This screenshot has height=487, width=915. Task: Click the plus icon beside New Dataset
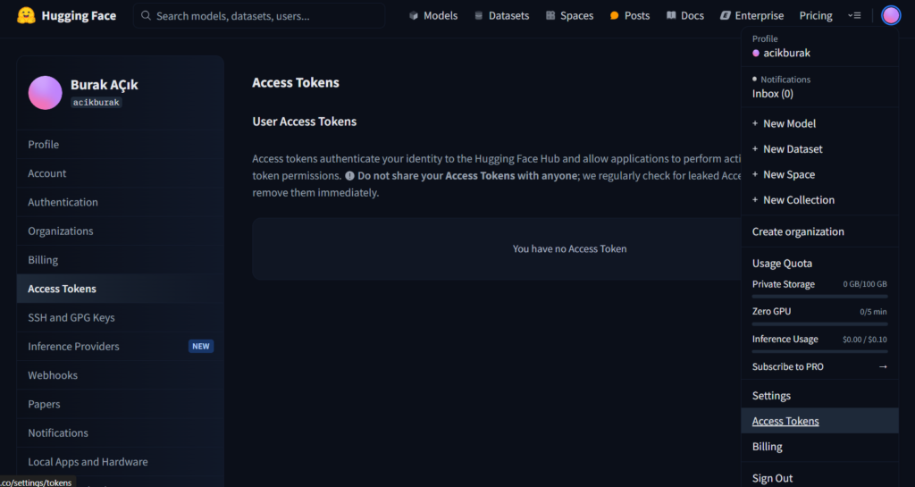(x=754, y=149)
